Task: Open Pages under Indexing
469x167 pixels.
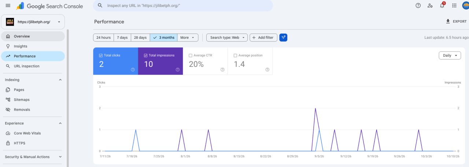Action: (33, 90)
